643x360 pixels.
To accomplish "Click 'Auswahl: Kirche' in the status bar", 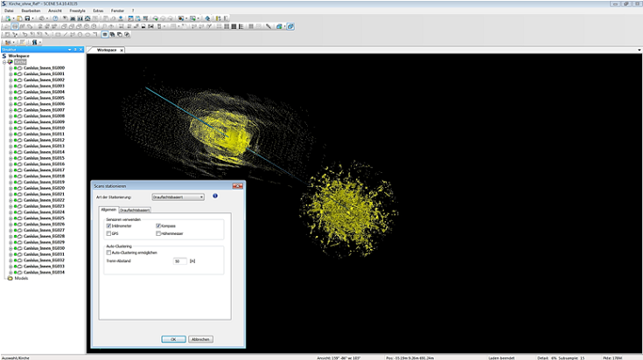I will (x=16, y=358).
